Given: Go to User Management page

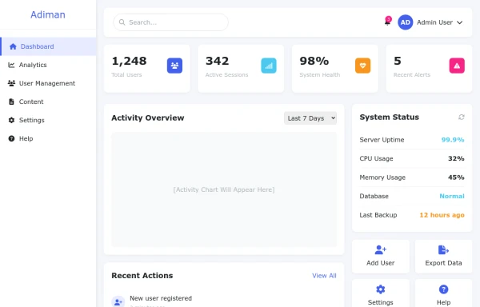Looking at the screenshot, I should [x=48, y=83].
